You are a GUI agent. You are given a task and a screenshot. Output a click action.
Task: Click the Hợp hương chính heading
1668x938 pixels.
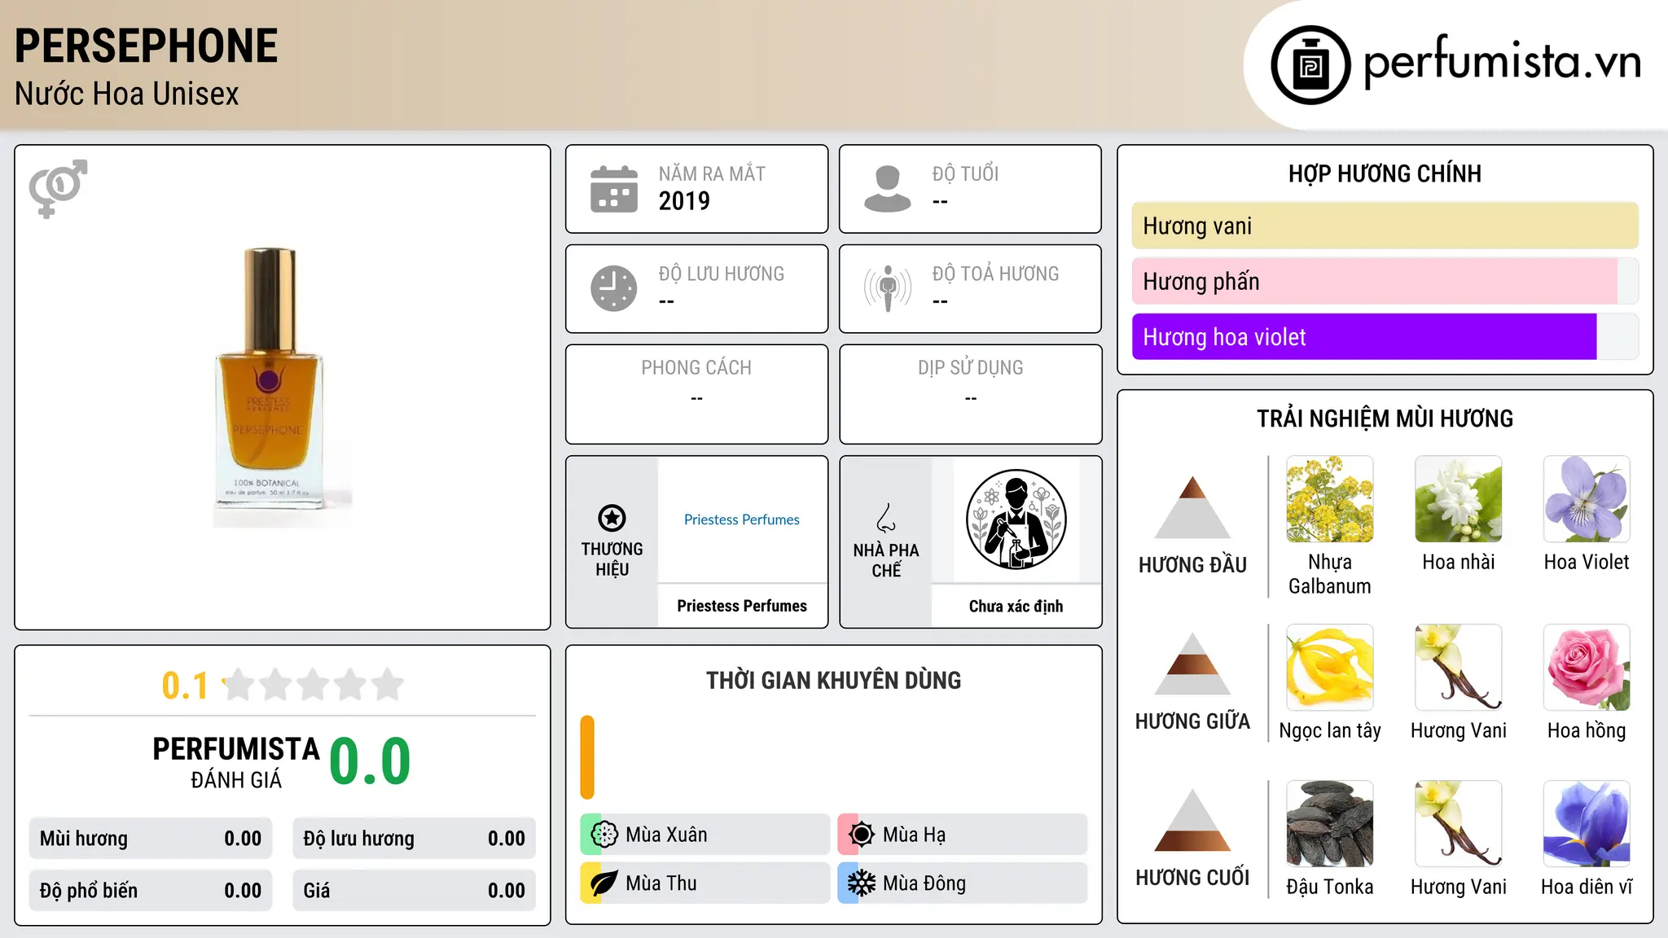tap(1385, 173)
